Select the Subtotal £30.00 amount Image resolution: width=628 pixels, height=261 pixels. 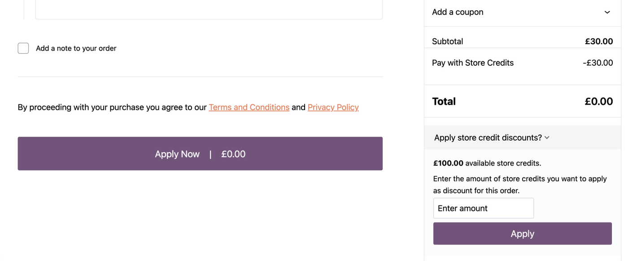pos(598,42)
